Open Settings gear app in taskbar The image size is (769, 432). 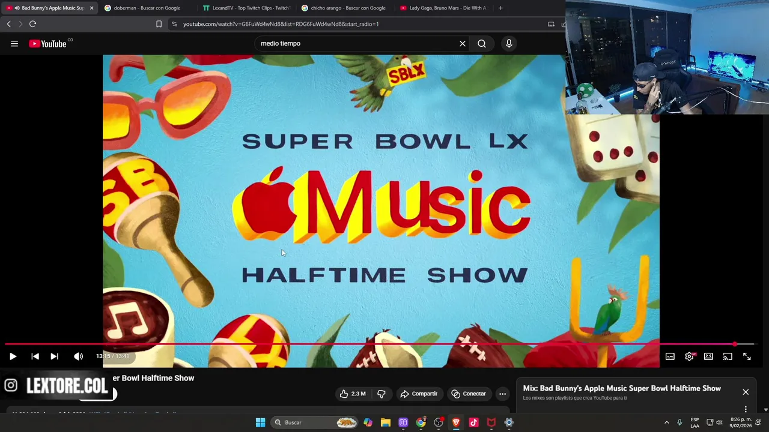click(509, 422)
